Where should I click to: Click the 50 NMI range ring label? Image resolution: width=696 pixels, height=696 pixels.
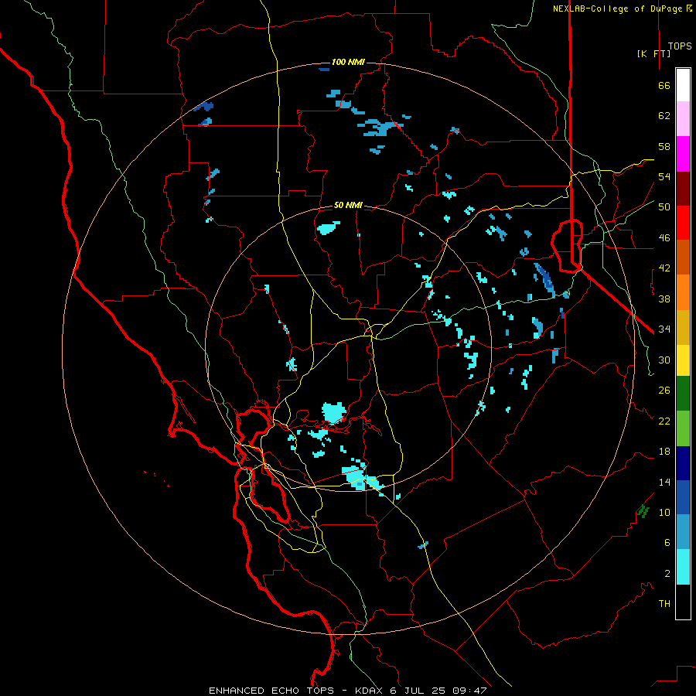click(348, 205)
